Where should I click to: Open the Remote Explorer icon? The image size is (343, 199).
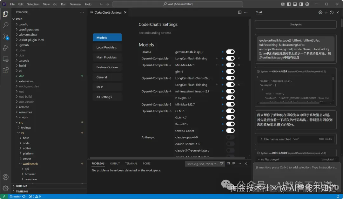pyautogui.click(x=6, y=59)
